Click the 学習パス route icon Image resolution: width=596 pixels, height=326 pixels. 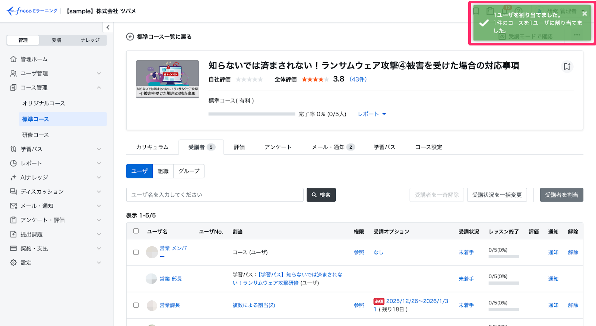point(13,149)
